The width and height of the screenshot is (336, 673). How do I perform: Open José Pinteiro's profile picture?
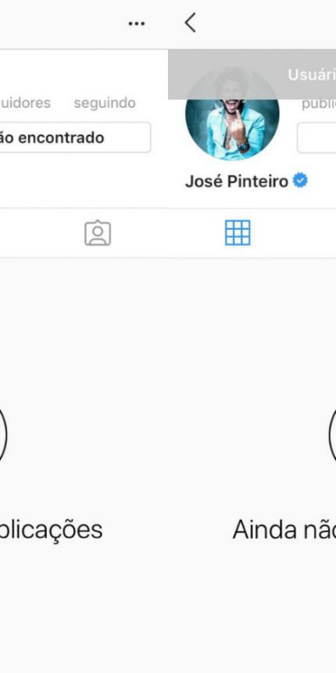pyautogui.click(x=232, y=113)
